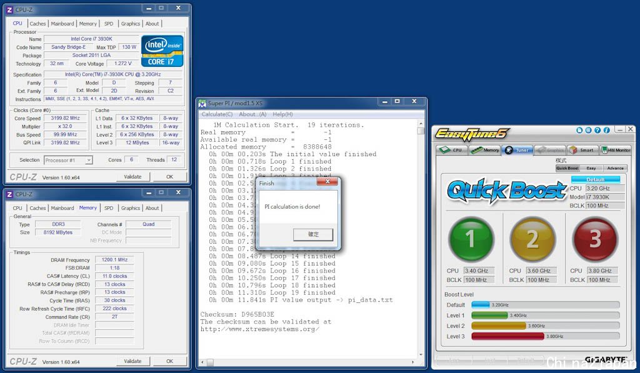Confirm the 'PI calculation is done!' dialog button
The height and width of the screenshot is (373, 640).
coord(313,234)
